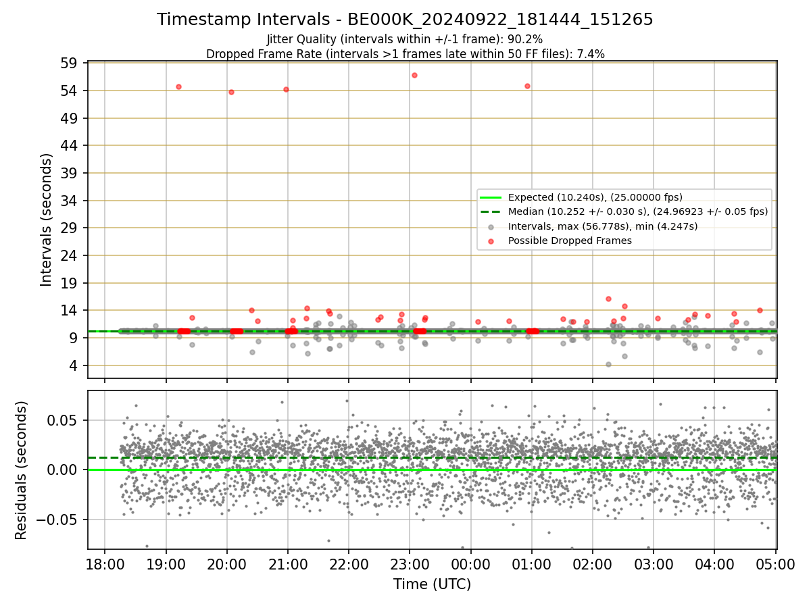Click the red point at 16 seconds just past 02:00
Viewport: 811px width, 608px height.
coord(608,299)
